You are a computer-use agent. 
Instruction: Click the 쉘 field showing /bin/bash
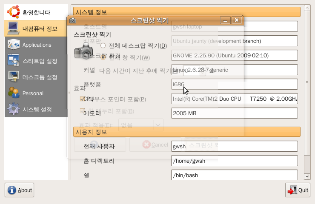click(x=235, y=175)
